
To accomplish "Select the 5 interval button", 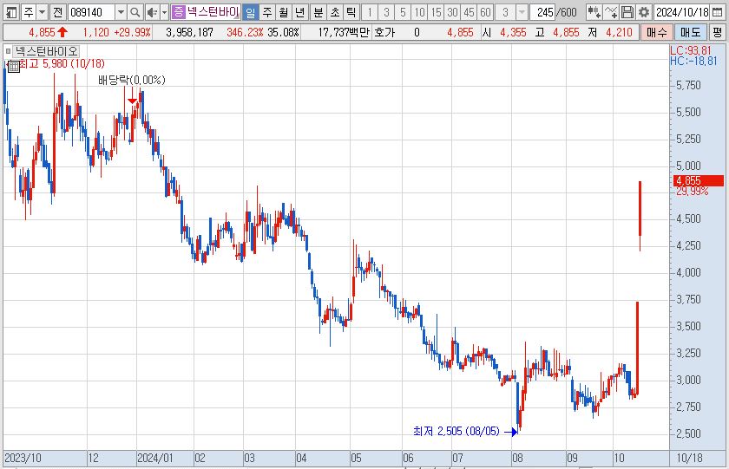I will pyautogui.click(x=403, y=12).
